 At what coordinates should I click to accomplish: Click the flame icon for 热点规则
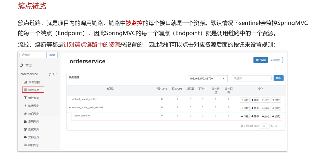point(25,114)
